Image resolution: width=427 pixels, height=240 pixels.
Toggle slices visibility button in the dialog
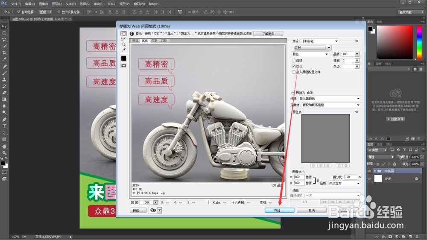click(124, 66)
